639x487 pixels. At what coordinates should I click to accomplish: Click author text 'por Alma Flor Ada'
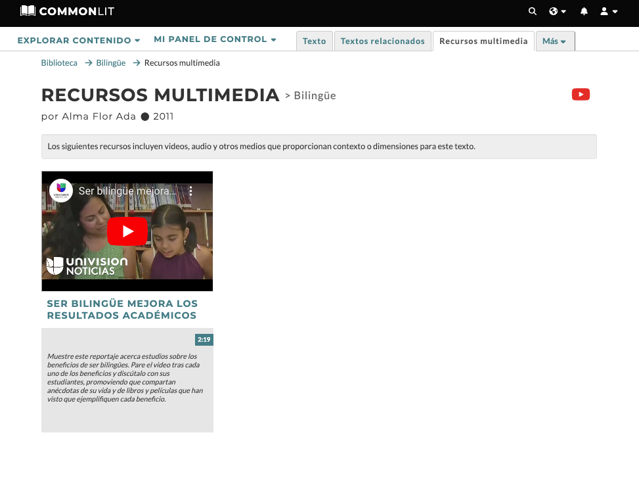coord(89,116)
